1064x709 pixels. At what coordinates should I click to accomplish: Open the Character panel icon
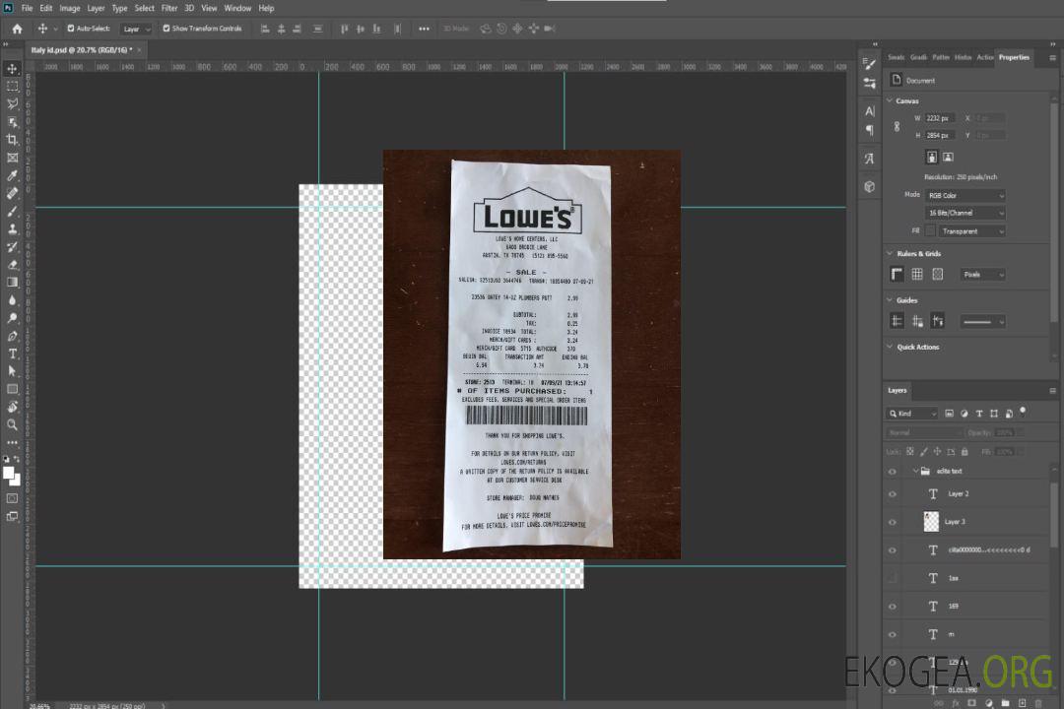(870, 111)
